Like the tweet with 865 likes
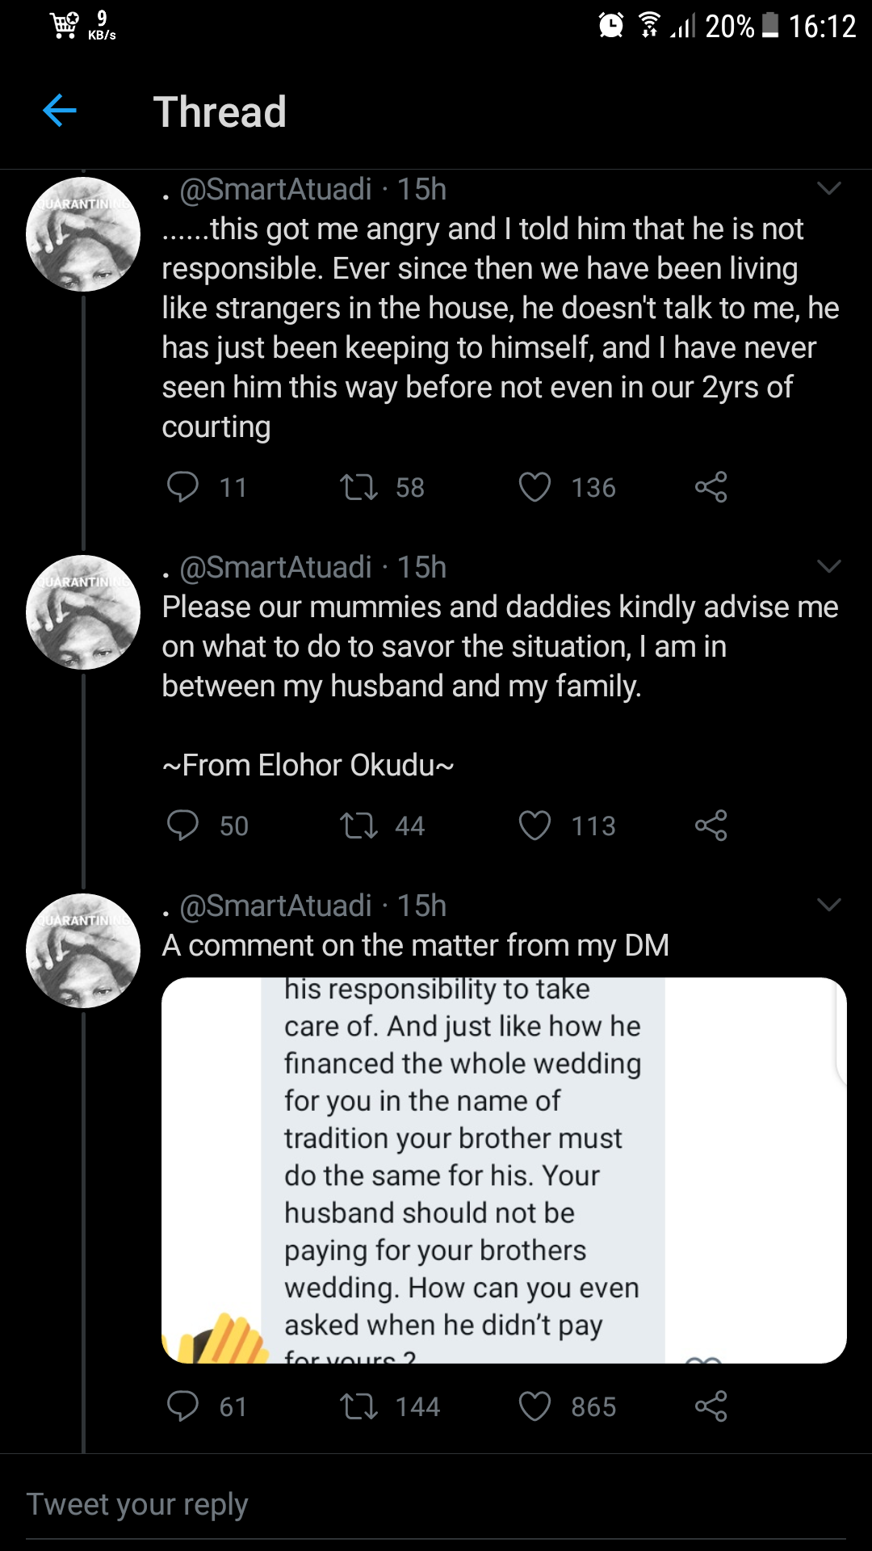This screenshot has width=872, height=1551. pos(535,1406)
